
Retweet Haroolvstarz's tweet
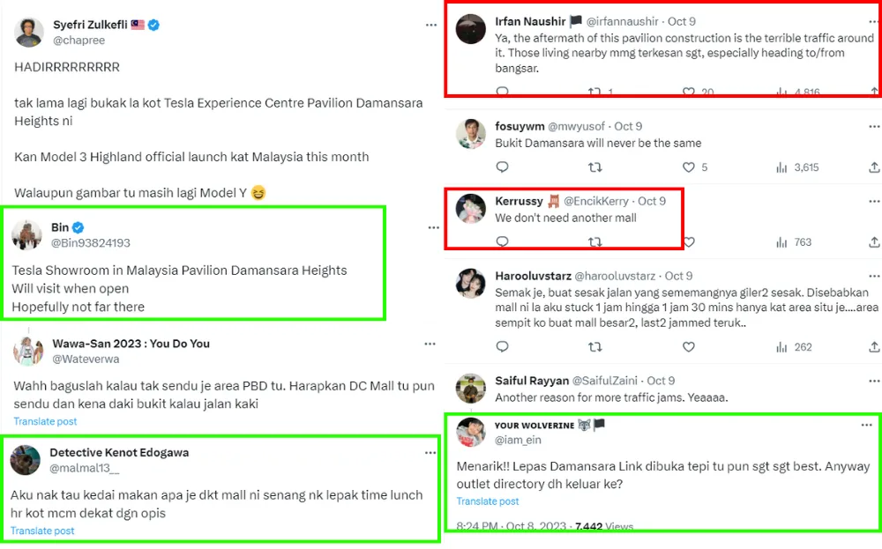coord(595,347)
